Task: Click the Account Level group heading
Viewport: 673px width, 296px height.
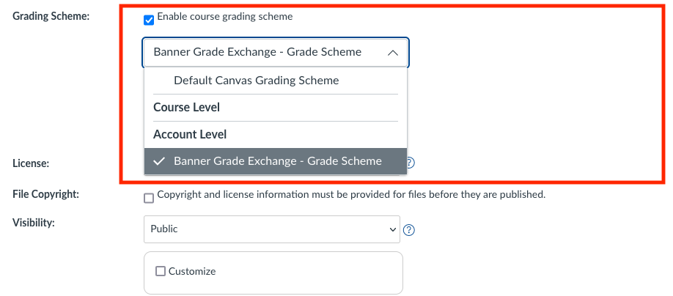Action: click(x=190, y=135)
